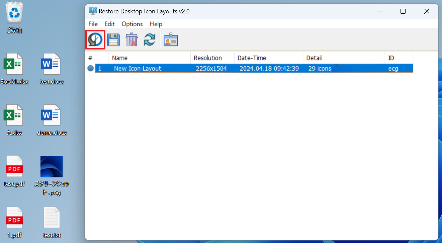
Task: Click the Refresh arrows toolbar icon
Action: point(150,40)
